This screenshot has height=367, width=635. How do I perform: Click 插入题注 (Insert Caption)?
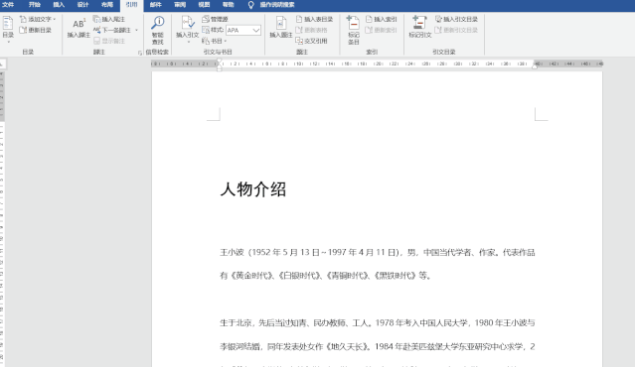281,28
